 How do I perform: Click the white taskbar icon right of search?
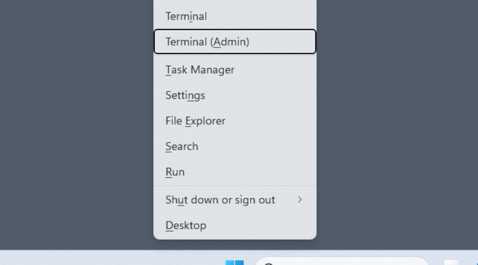coord(451,263)
